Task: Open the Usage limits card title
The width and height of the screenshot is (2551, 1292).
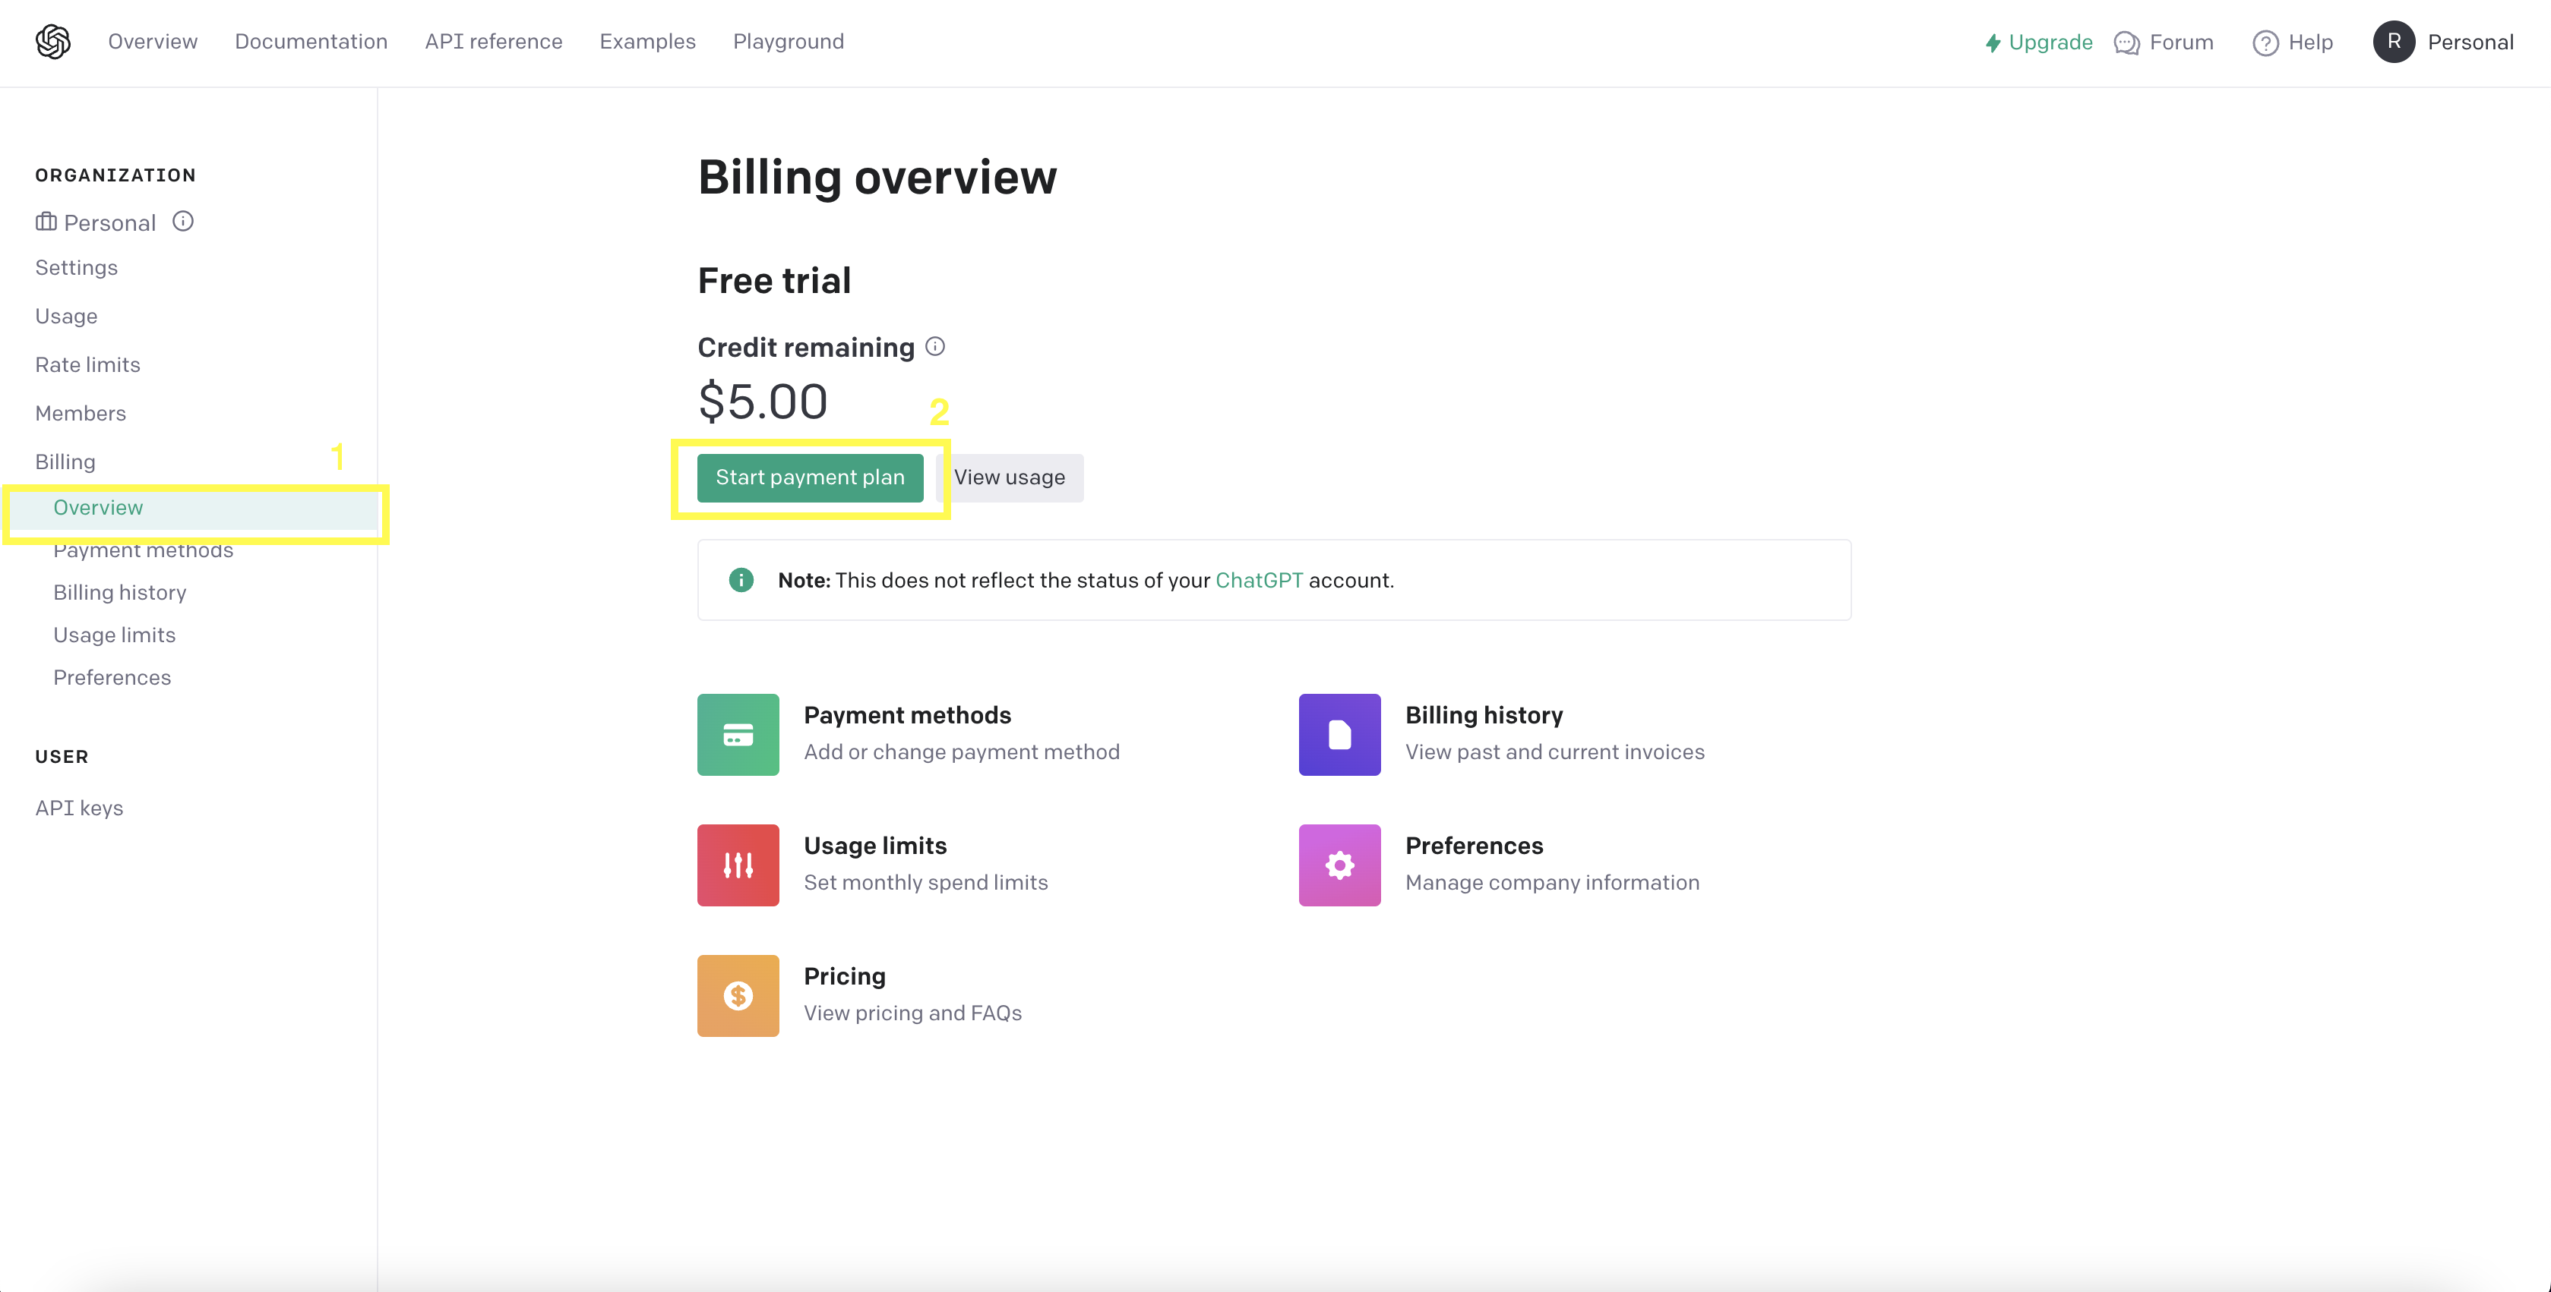Action: pos(875,846)
